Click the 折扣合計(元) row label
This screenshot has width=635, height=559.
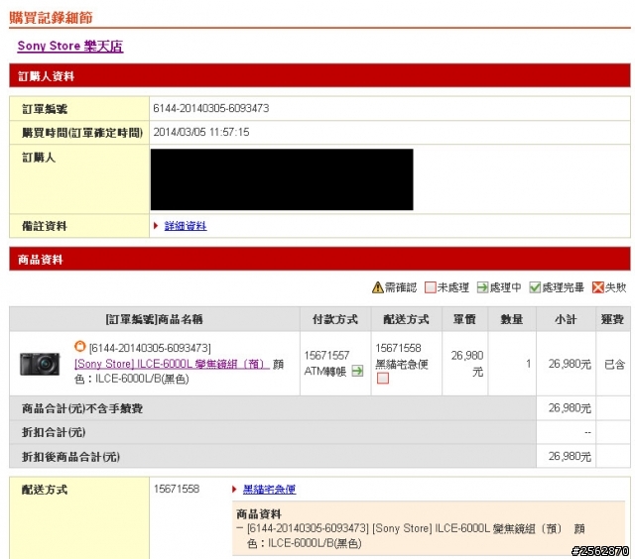point(54,432)
